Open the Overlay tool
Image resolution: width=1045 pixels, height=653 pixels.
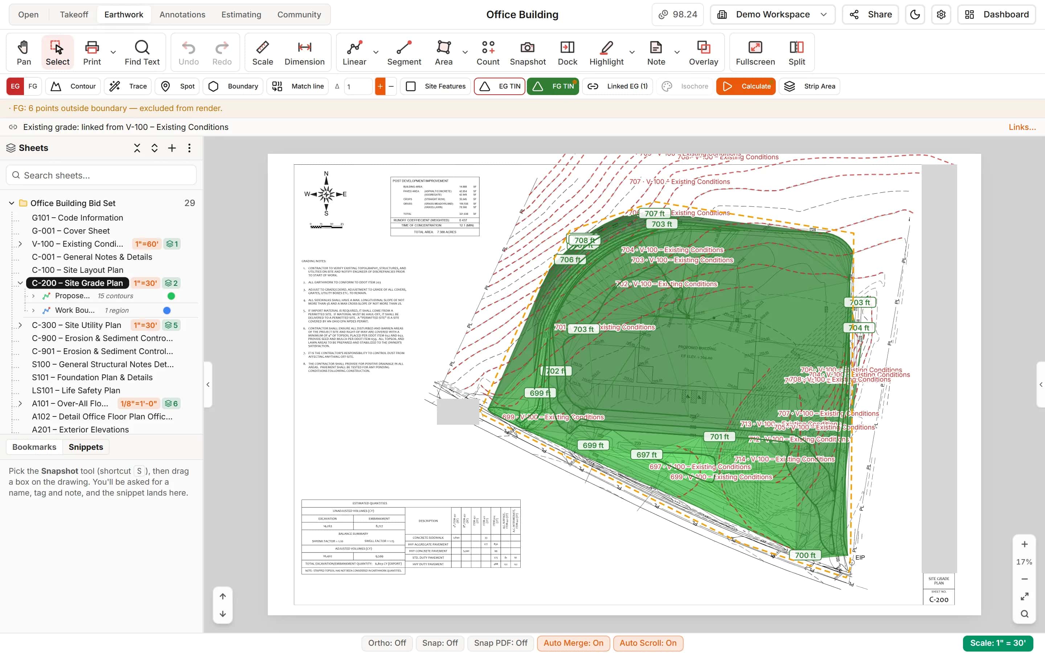(x=704, y=53)
